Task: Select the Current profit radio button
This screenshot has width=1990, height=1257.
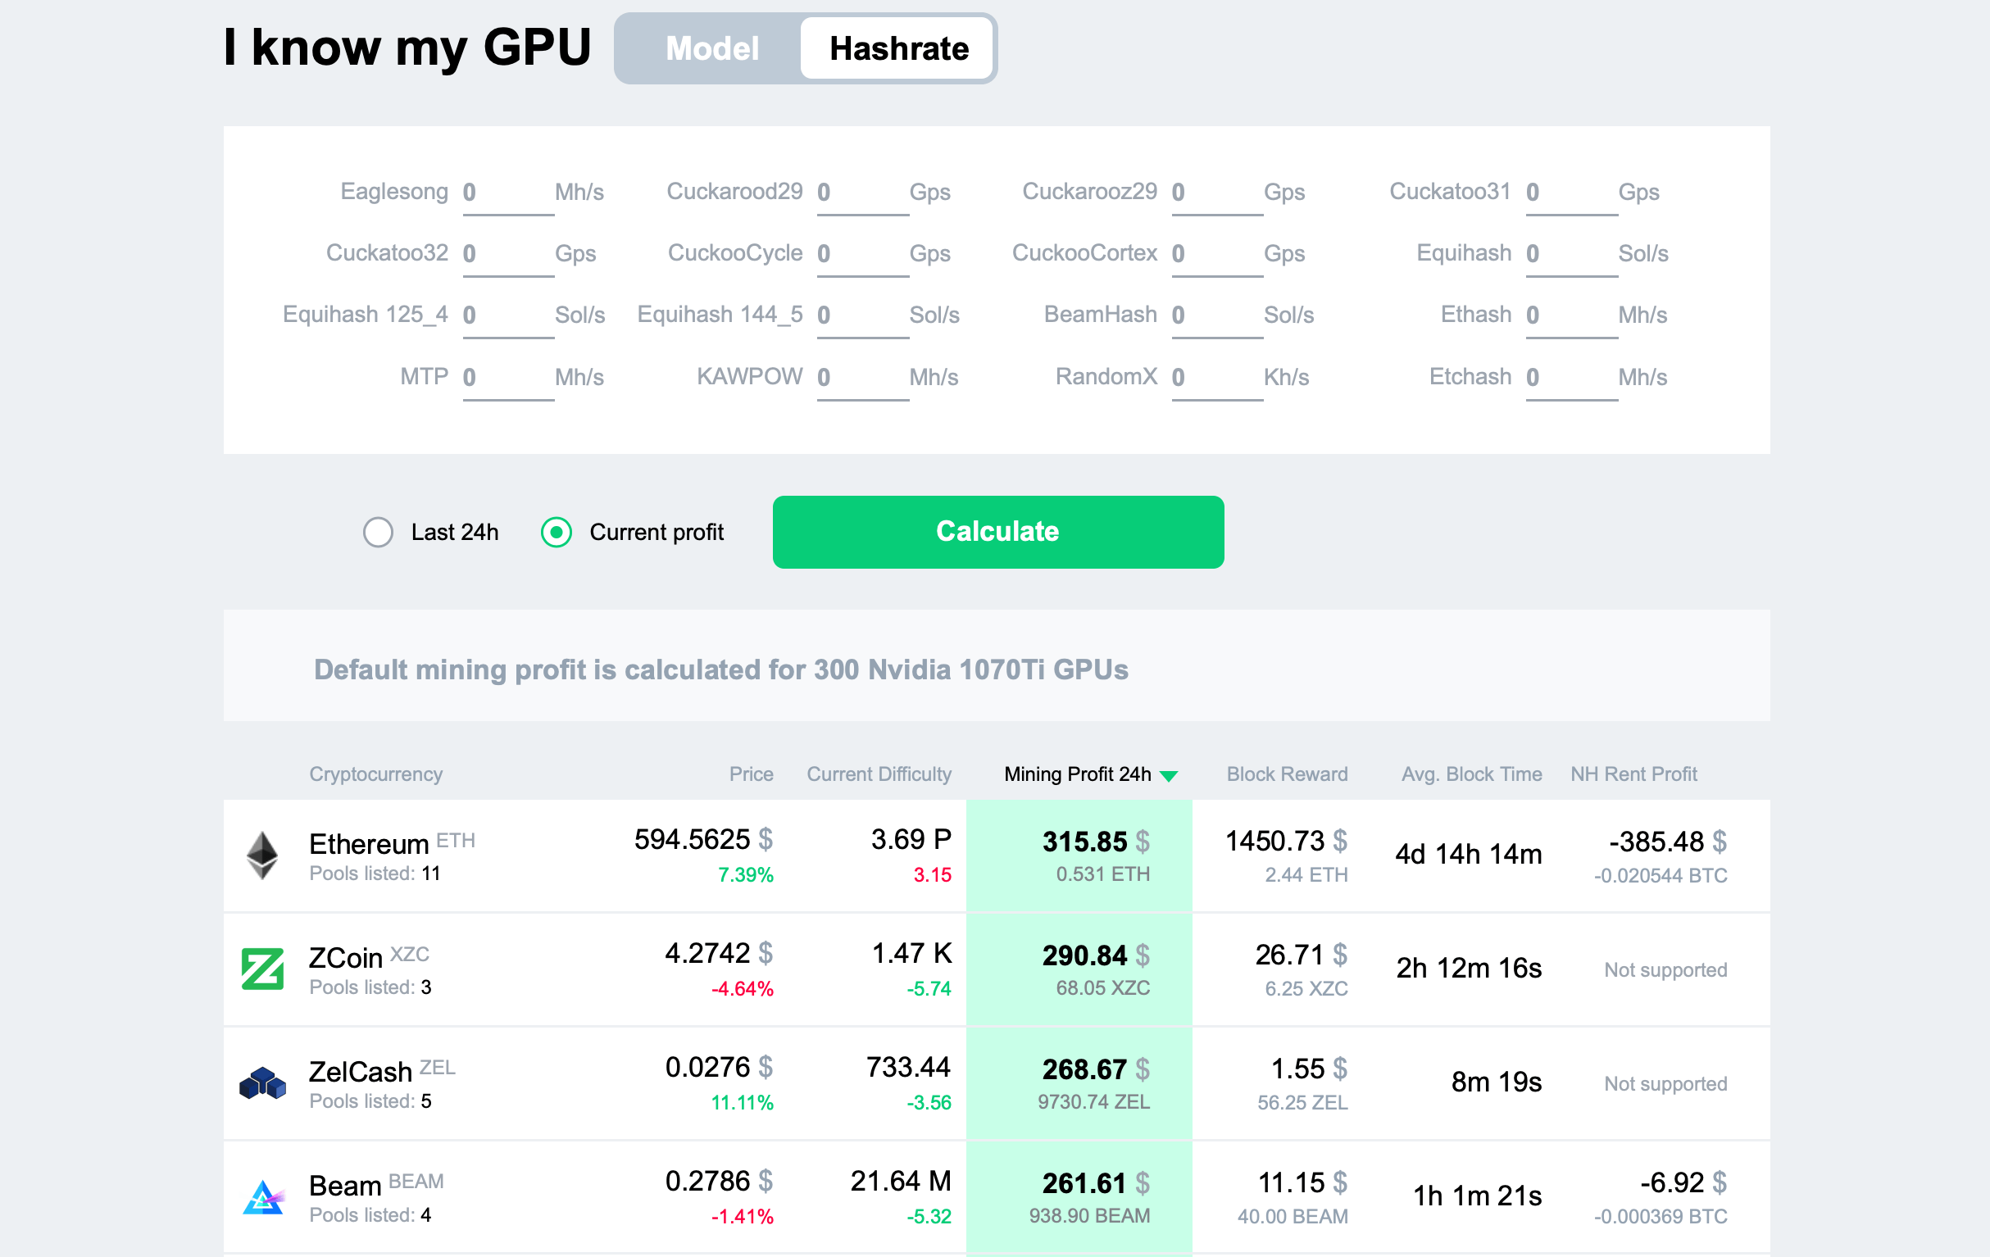Action: click(557, 533)
